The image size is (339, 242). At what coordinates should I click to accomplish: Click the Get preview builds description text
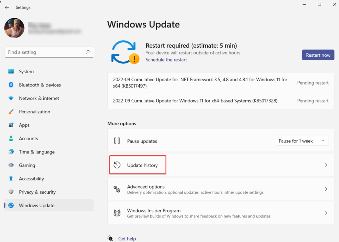point(199,216)
